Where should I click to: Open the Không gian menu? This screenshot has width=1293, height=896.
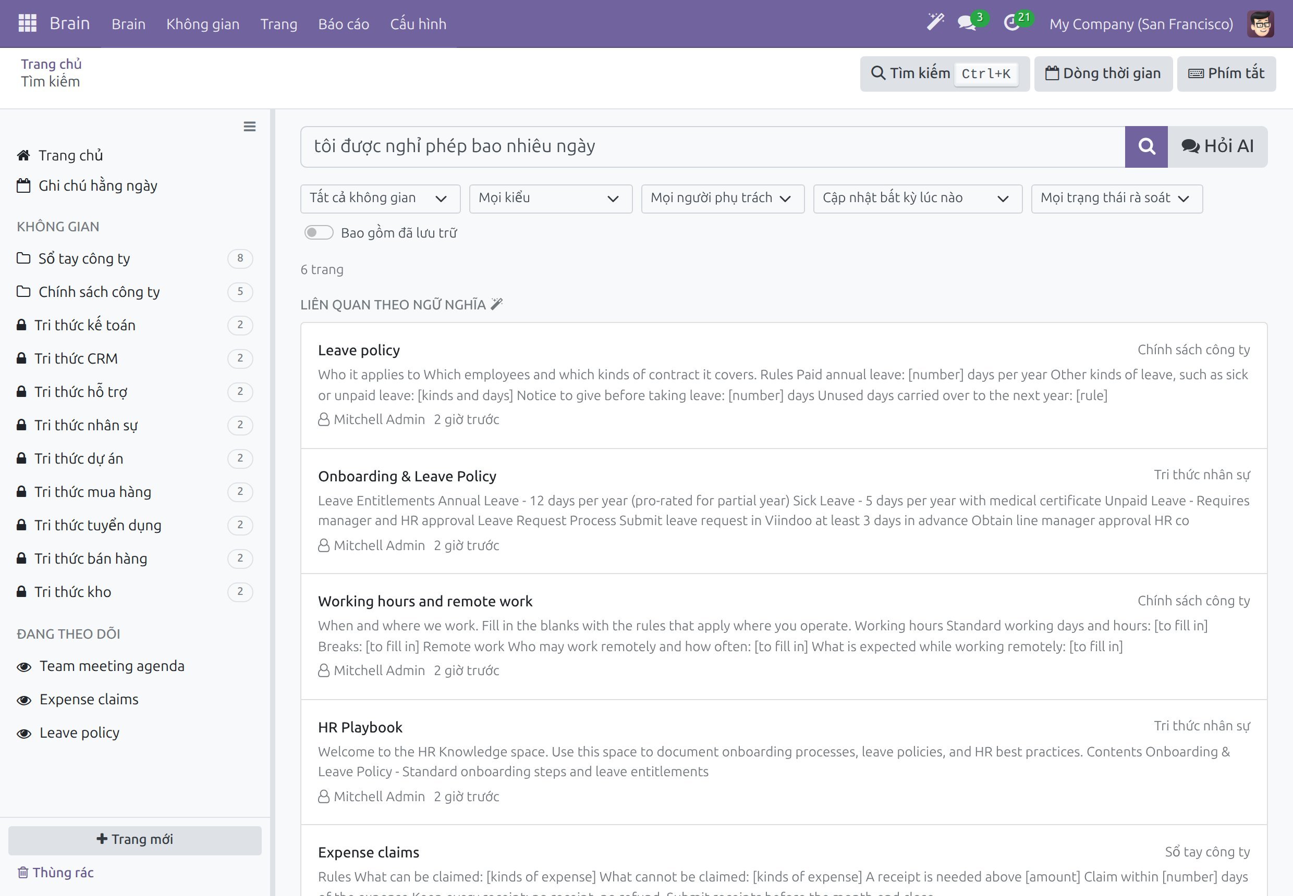[203, 24]
